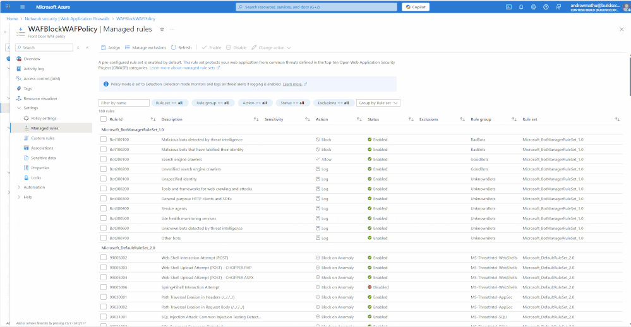Open the Change action dropdown
This screenshot has height=327, width=631.
(x=271, y=47)
